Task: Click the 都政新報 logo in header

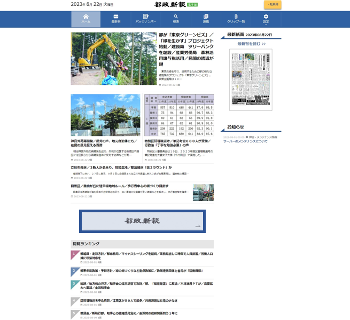Action: [171, 4]
